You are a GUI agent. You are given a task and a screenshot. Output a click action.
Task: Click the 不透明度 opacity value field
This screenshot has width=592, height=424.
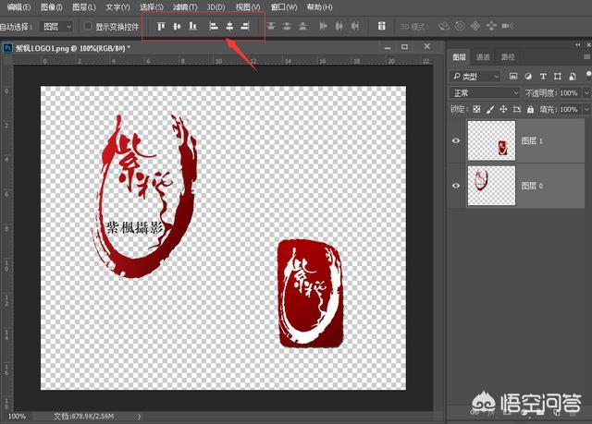(567, 93)
